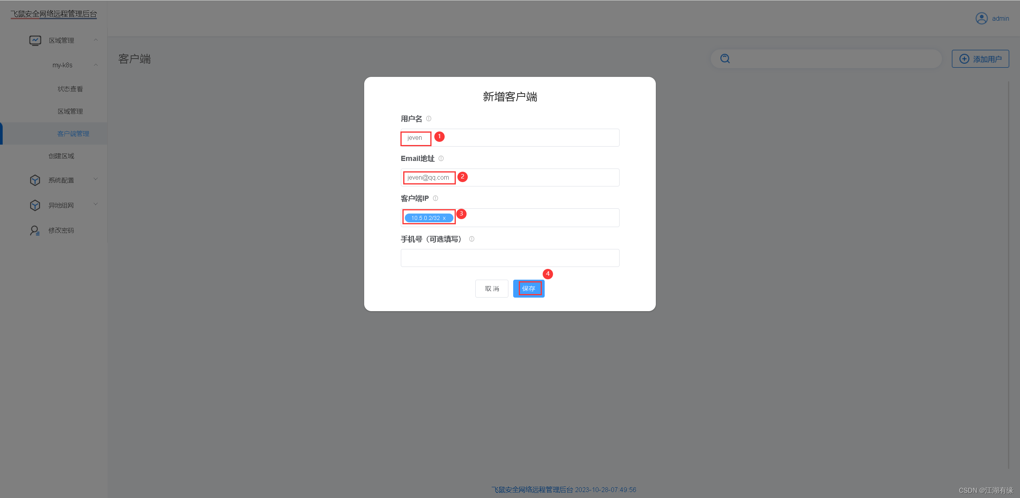
Task: Click the 修改密码 user icon
Action: pos(35,230)
